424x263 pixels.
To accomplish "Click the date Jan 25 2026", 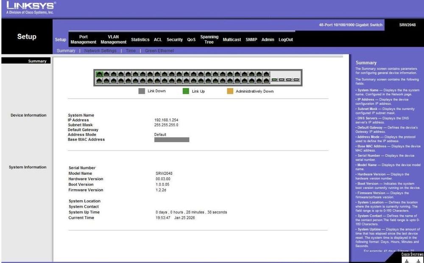I will pos(184,218).
